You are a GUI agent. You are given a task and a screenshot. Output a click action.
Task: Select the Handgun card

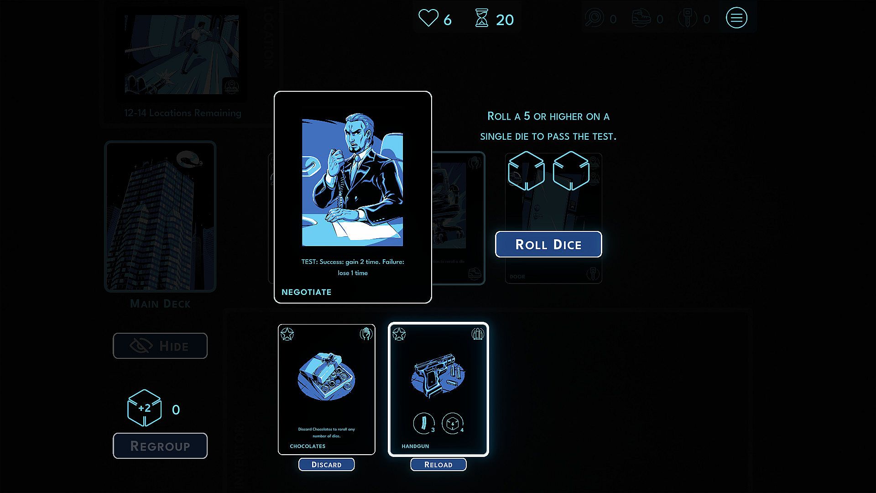(x=438, y=389)
